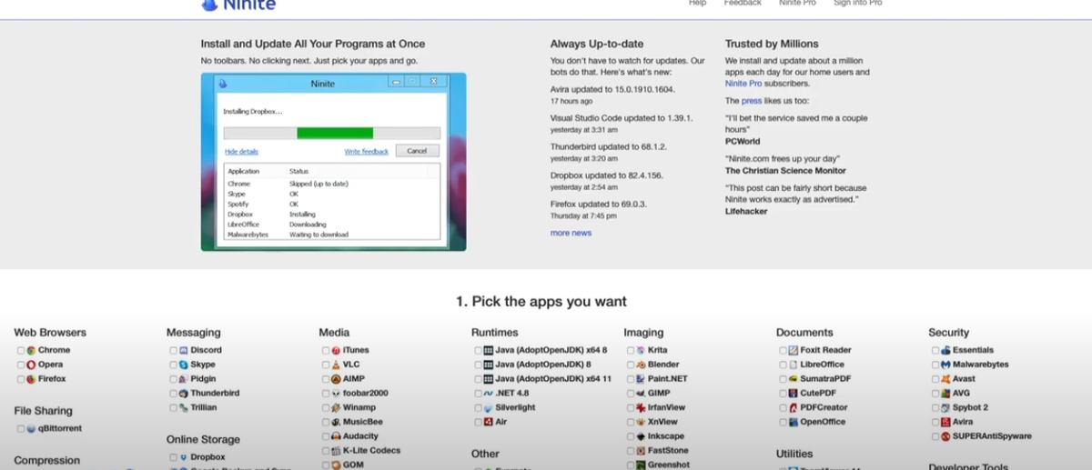Tick the Spybot 2 checkbox
Viewport: 1092px width, 470px height.
pyautogui.click(x=935, y=408)
